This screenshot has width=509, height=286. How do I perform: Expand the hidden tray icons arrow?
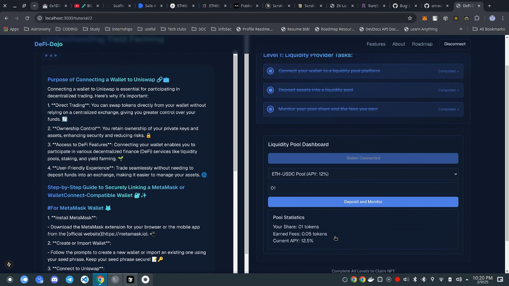(466, 280)
